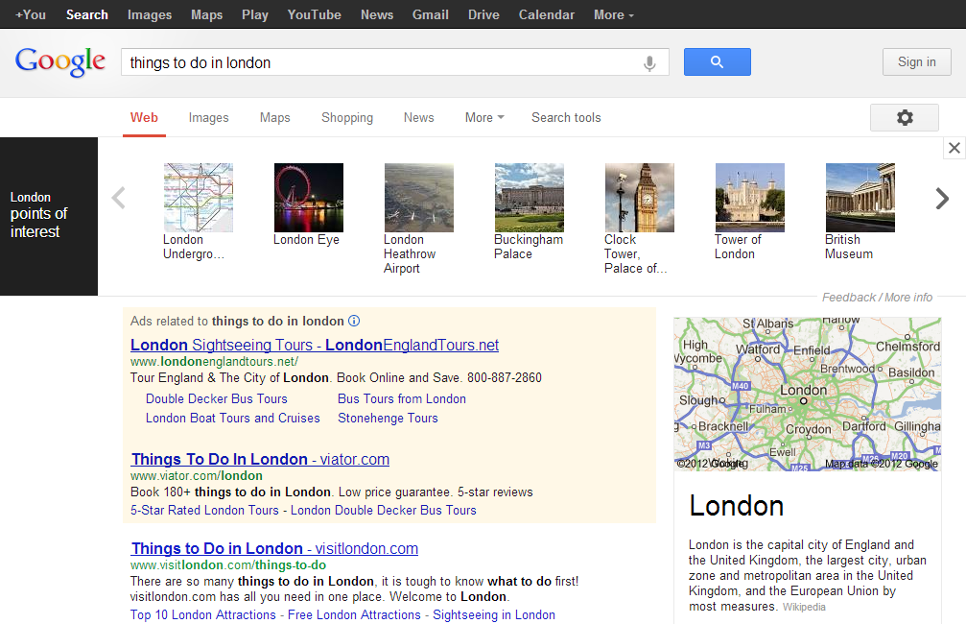Open Calendar from top bar

pyautogui.click(x=547, y=14)
